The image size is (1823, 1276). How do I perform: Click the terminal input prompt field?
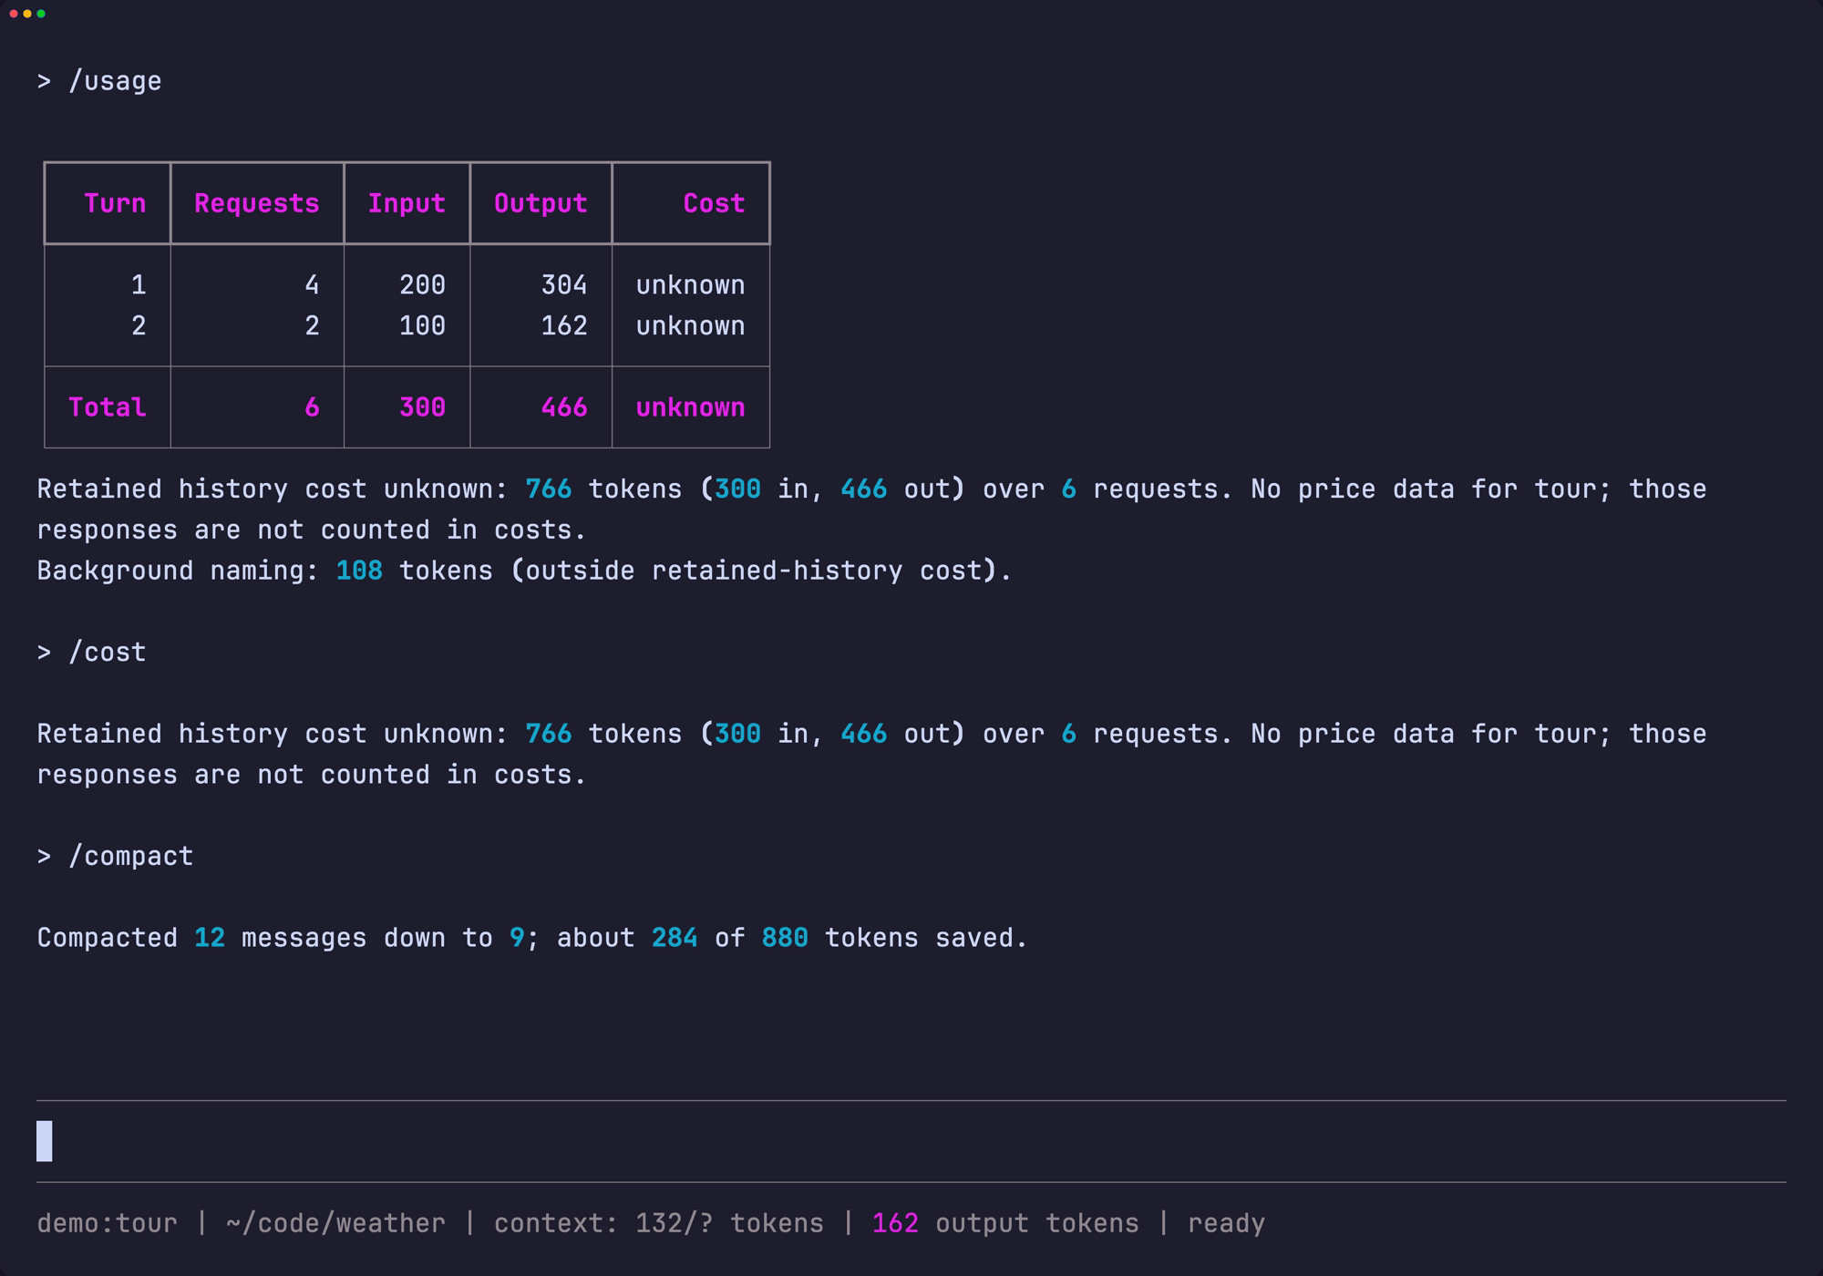point(911,1141)
